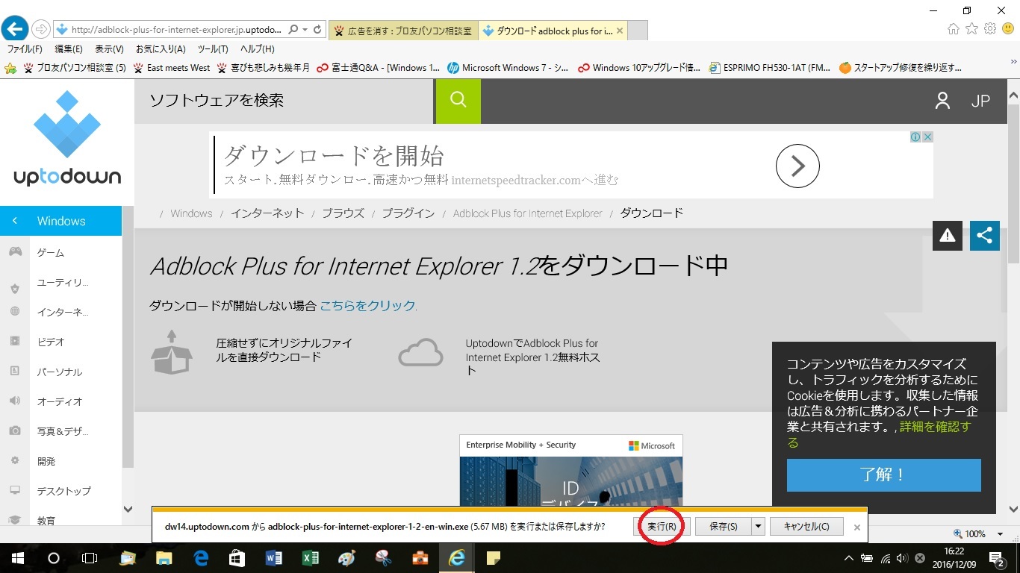This screenshot has height=573, width=1020.
Task: Click the ソフトウェアを検索 search field
Action: click(284, 101)
